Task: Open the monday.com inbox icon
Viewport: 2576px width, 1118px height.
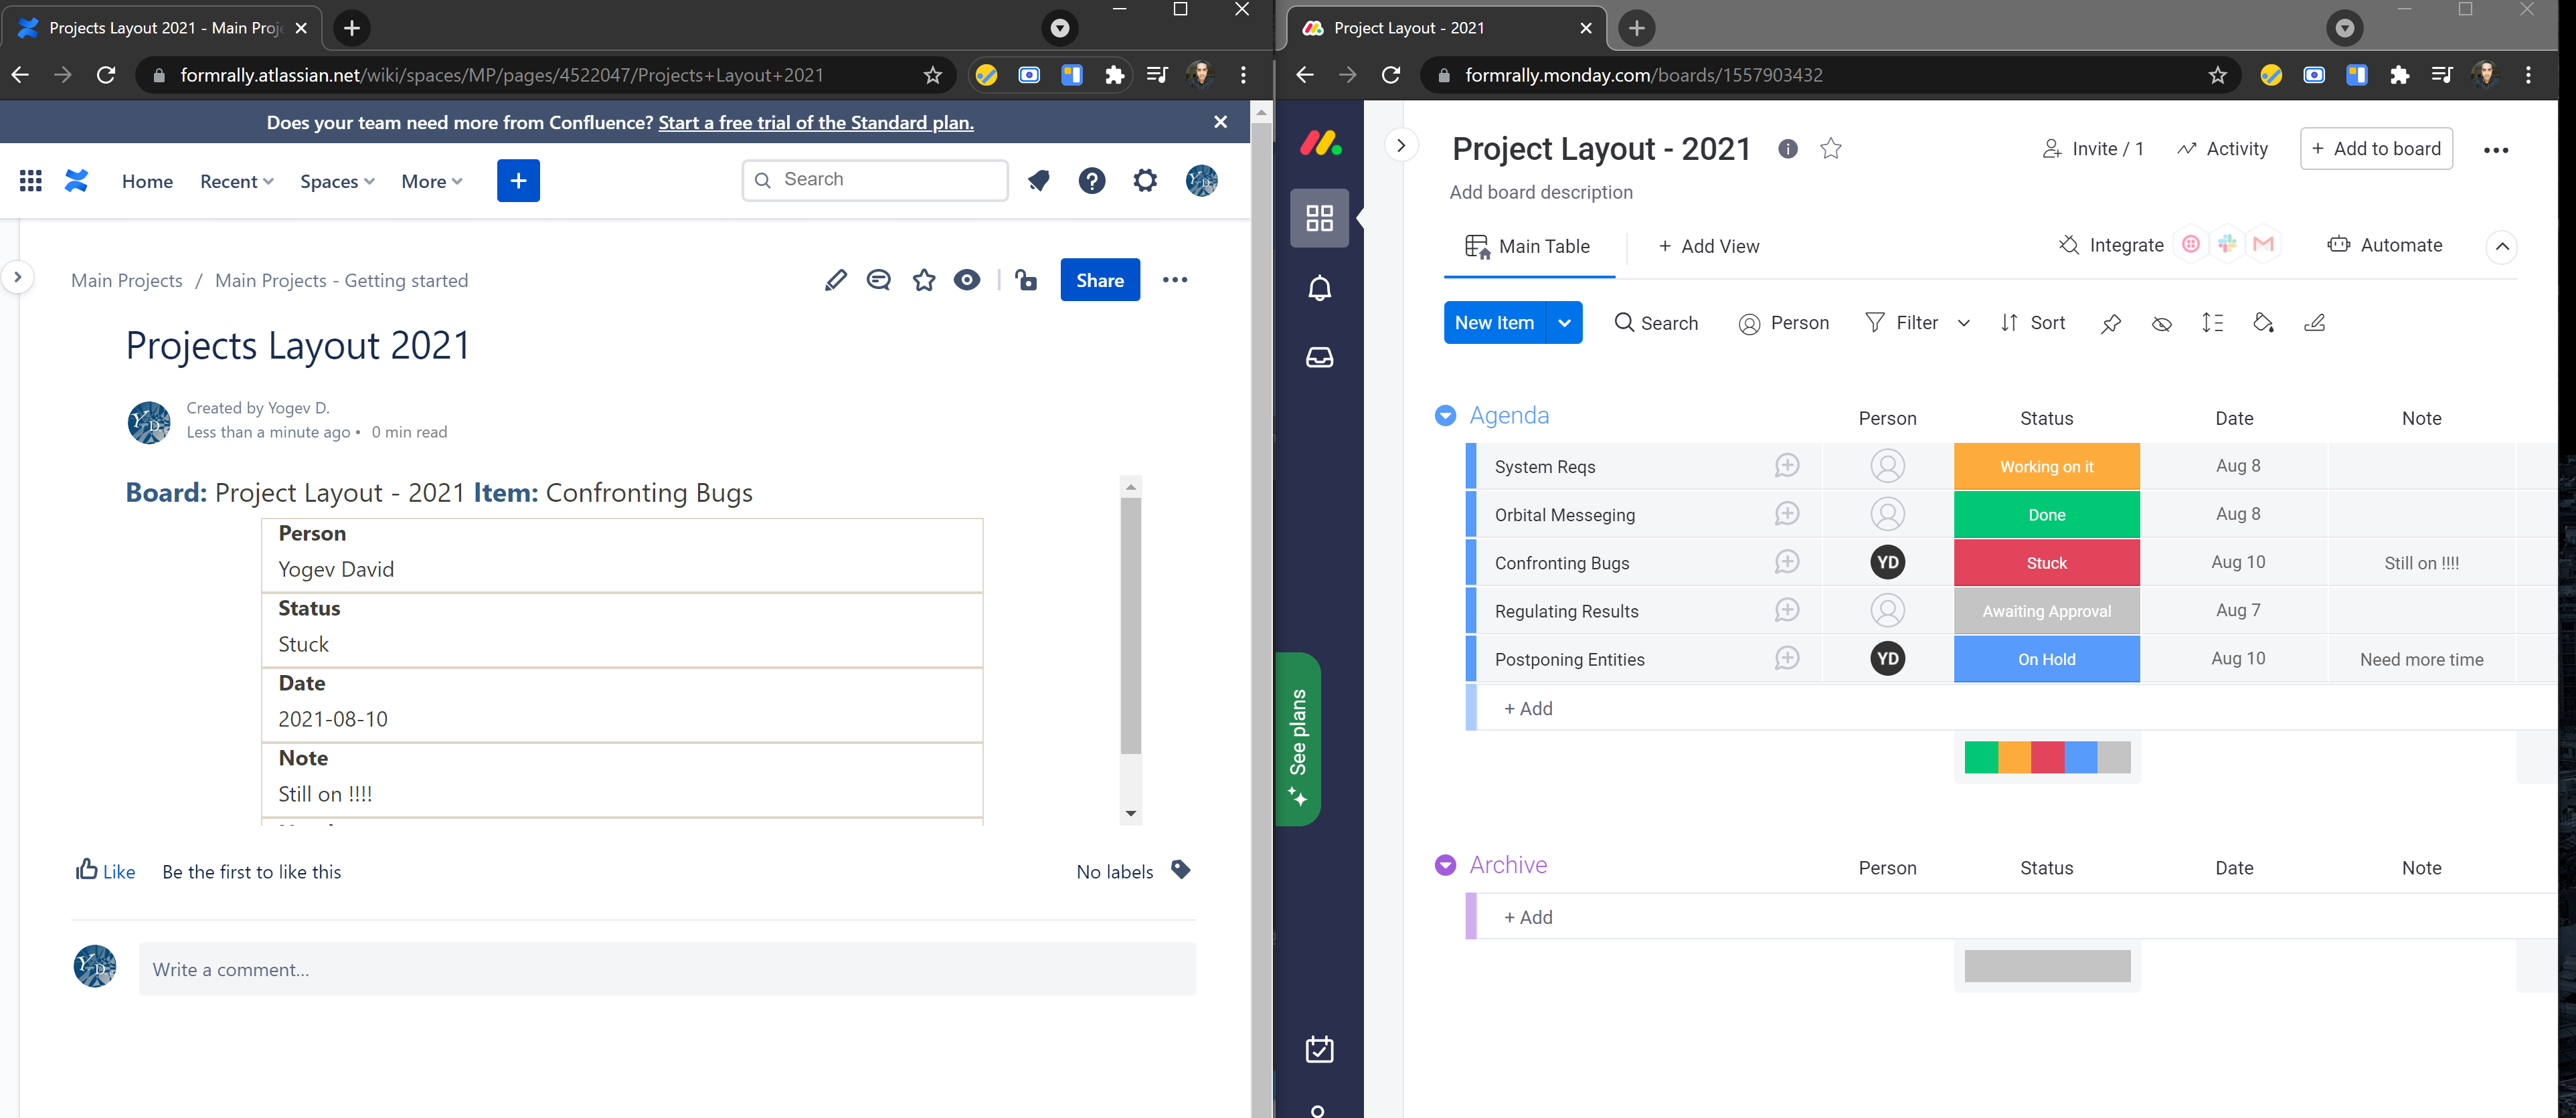Action: click(1319, 357)
